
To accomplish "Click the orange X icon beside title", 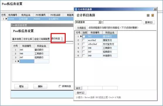I will pyautogui.click(x=153, y=15).
